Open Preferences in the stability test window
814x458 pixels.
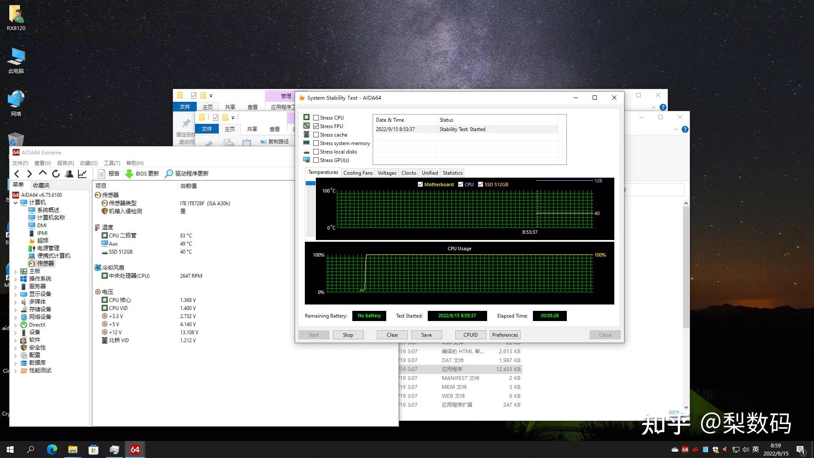(x=505, y=335)
